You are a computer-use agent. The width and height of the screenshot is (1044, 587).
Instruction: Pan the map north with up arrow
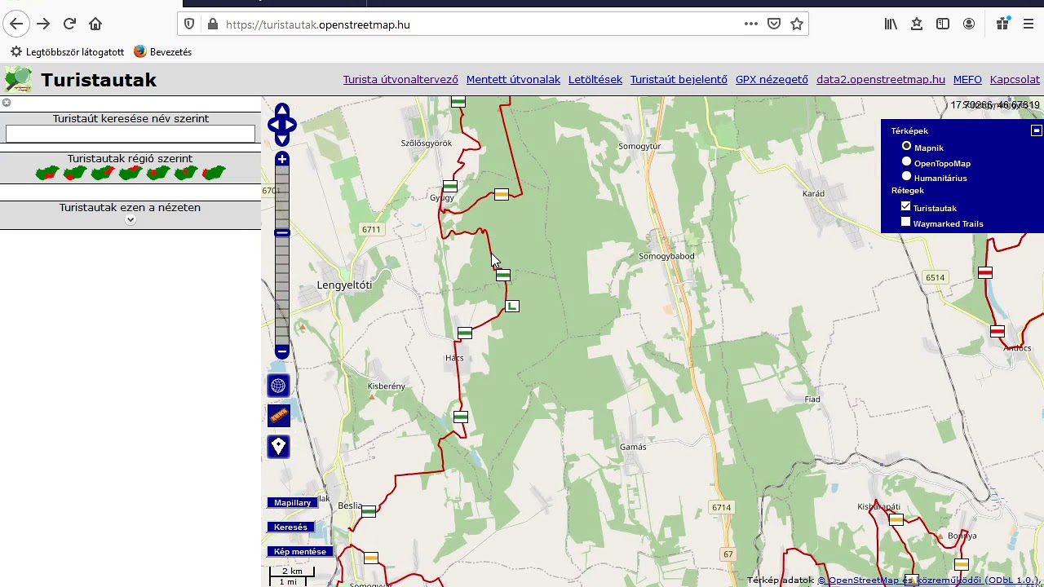click(x=281, y=110)
